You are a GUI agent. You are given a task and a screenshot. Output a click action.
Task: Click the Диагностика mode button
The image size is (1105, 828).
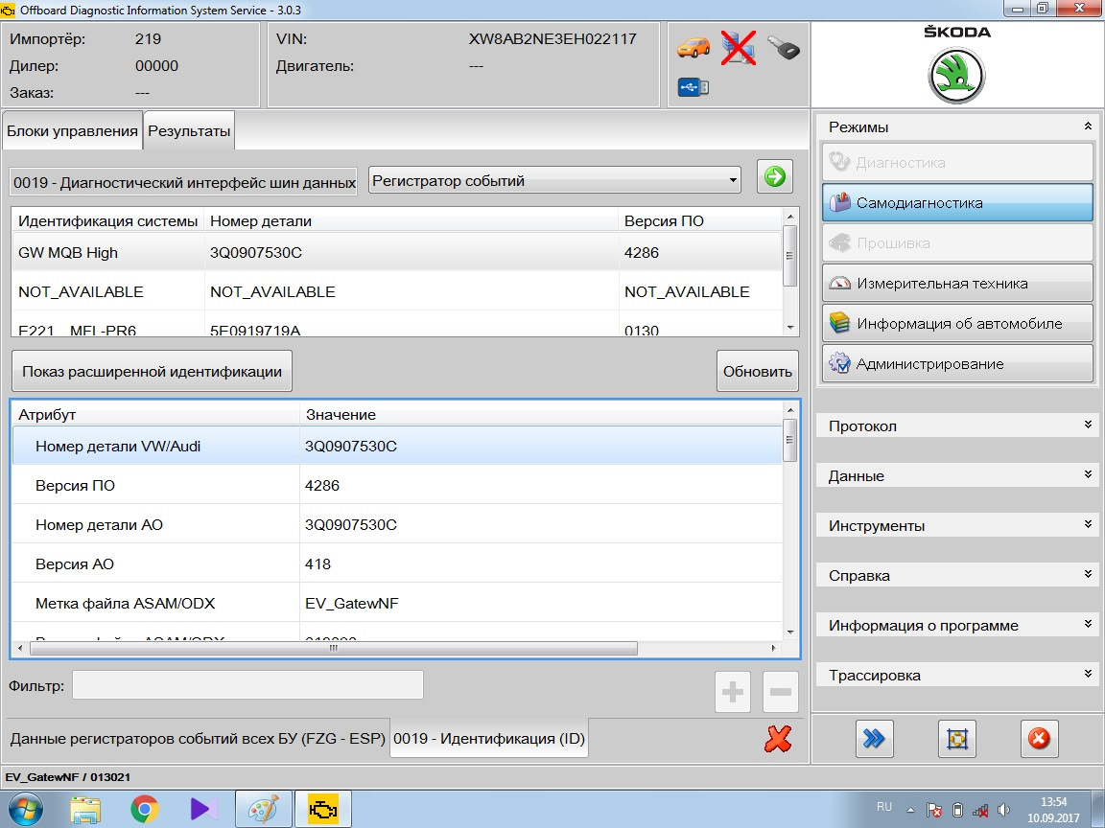[x=957, y=163]
